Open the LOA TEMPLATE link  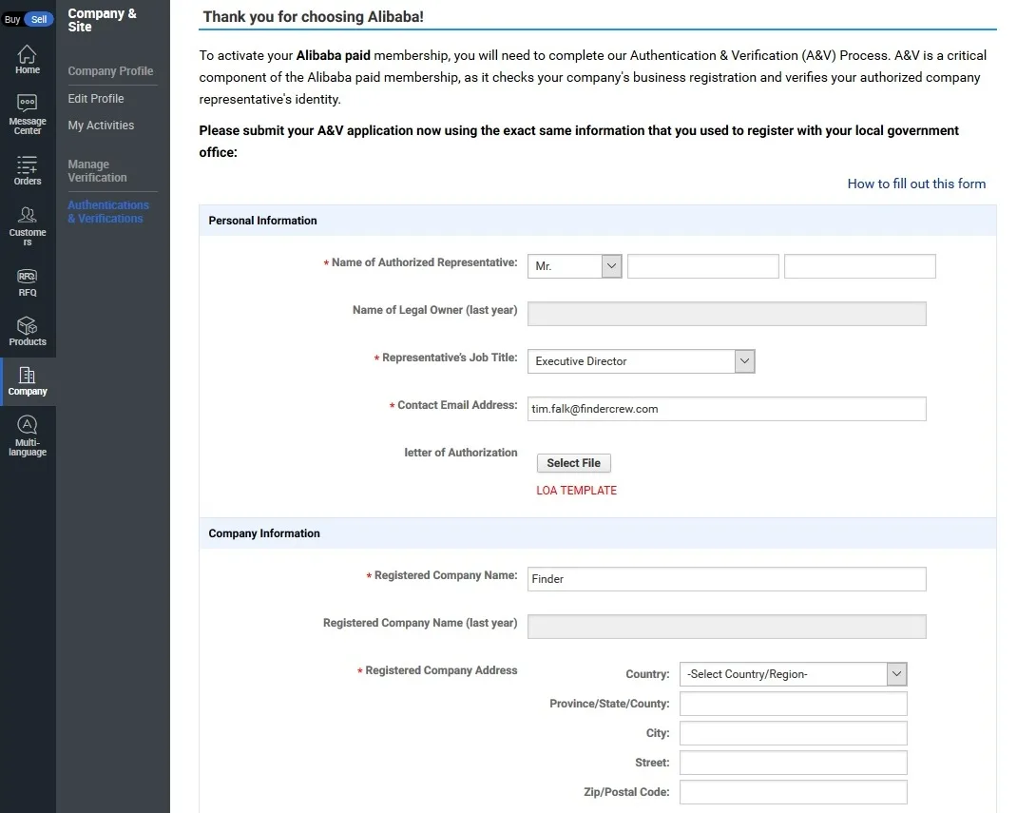click(x=576, y=491)
